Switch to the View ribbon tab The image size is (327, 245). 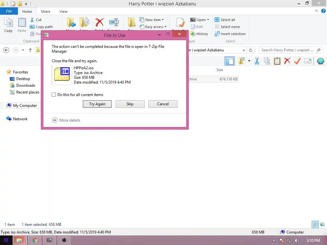tap(63, 11)
